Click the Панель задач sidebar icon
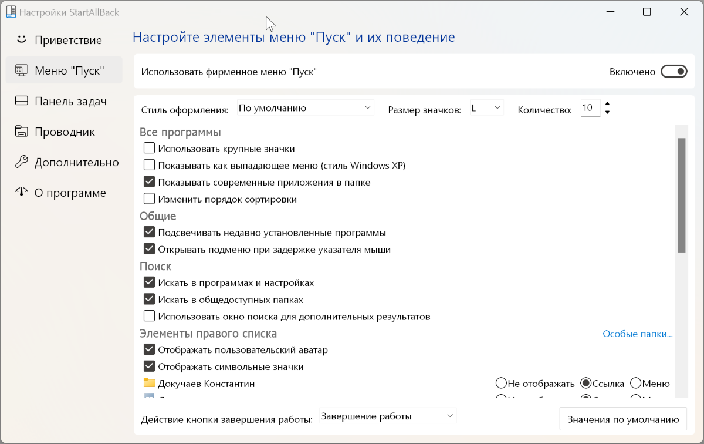 click(22, 101)
